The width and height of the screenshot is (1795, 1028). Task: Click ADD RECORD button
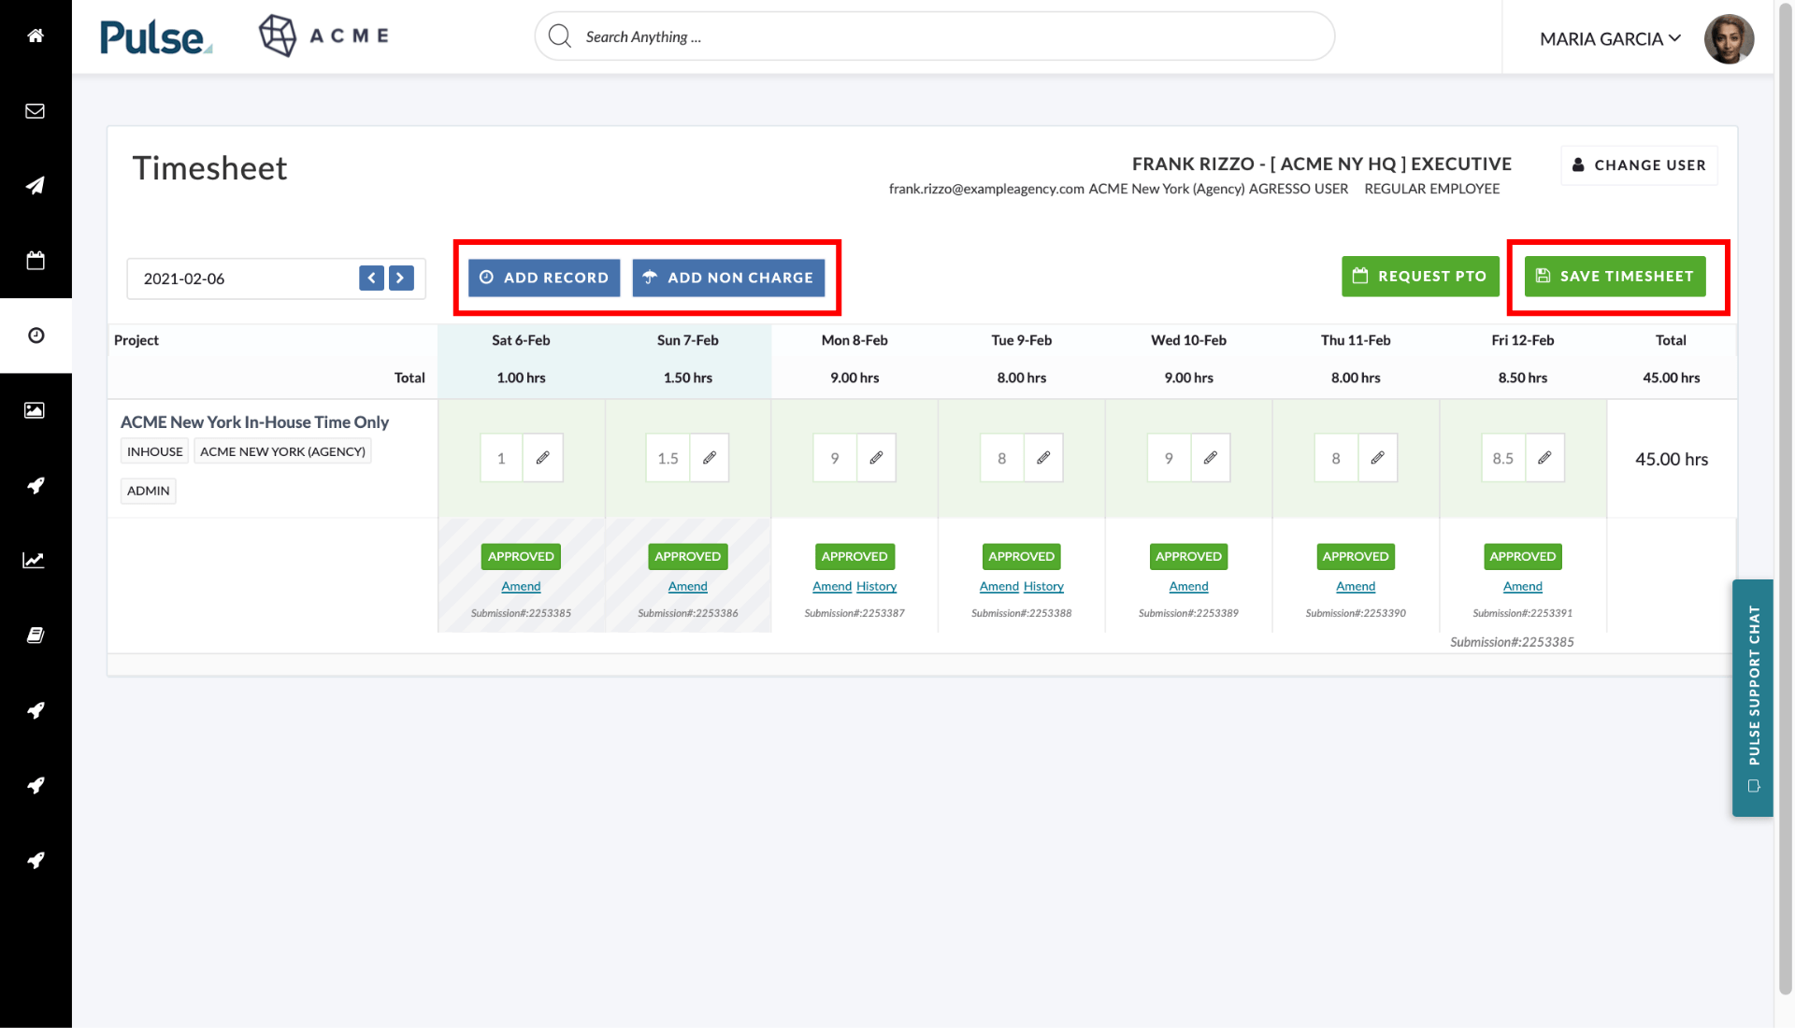[544, 278]
